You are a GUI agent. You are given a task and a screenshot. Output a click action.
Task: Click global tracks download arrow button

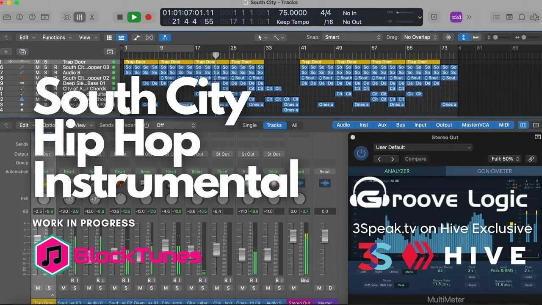(110, 52)
